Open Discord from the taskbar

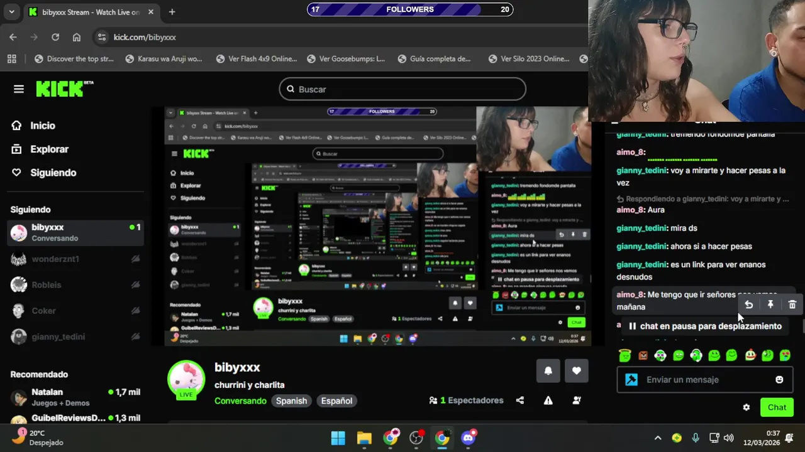[x=468, y=438]
